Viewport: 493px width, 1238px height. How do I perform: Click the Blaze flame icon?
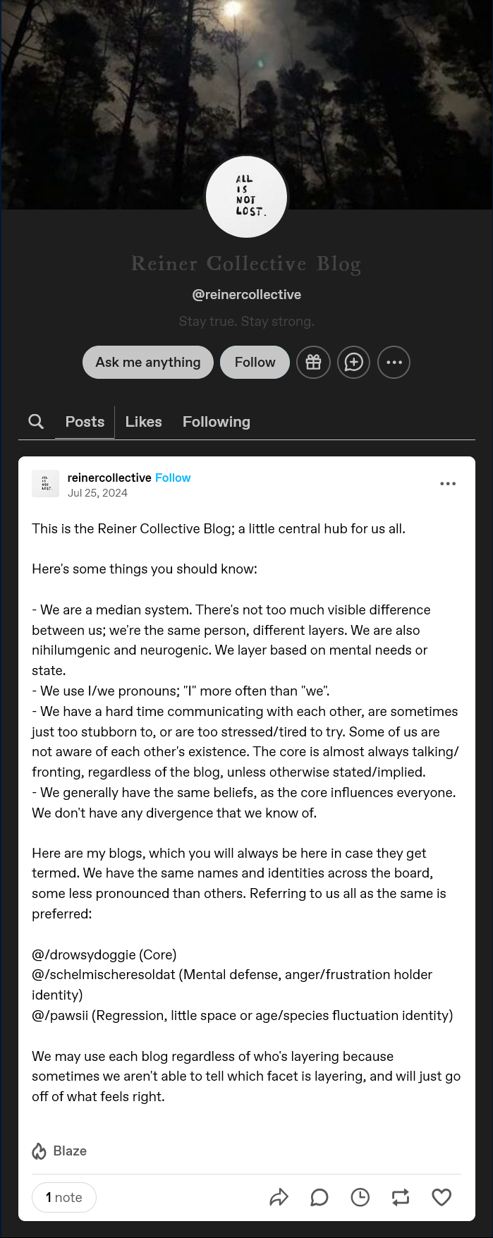pyautogui.click(x=39, y=1151)
